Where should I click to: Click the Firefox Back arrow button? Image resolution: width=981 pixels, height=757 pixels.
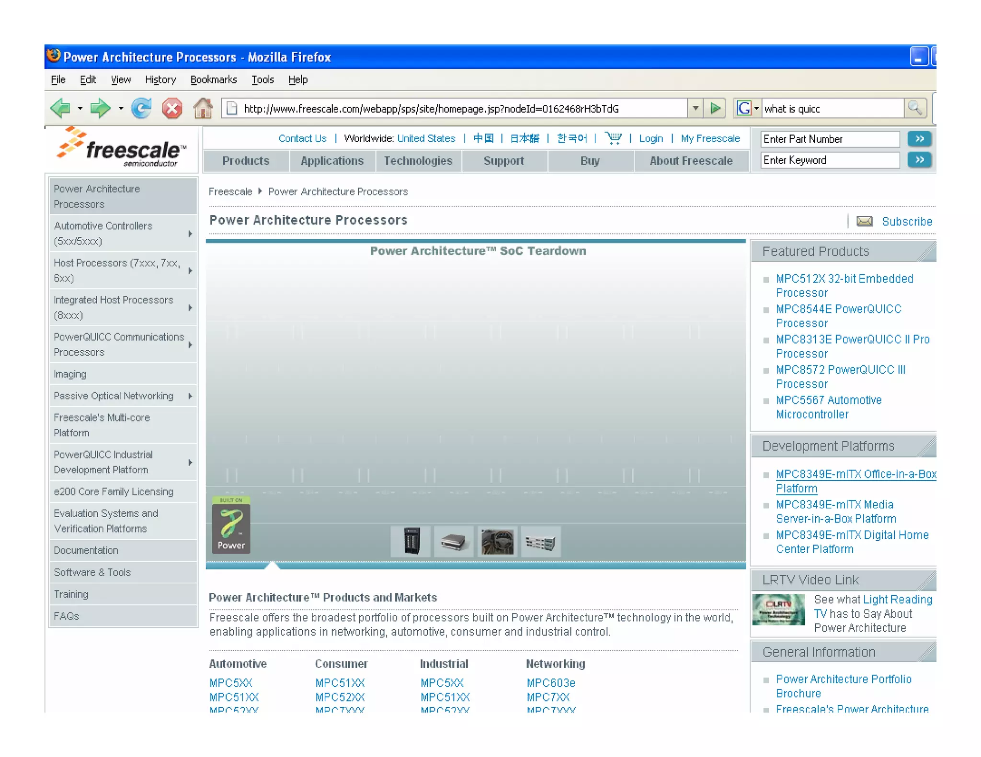click(61, 108)
